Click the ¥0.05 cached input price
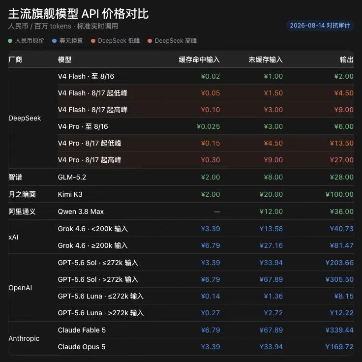 (211, 93)
